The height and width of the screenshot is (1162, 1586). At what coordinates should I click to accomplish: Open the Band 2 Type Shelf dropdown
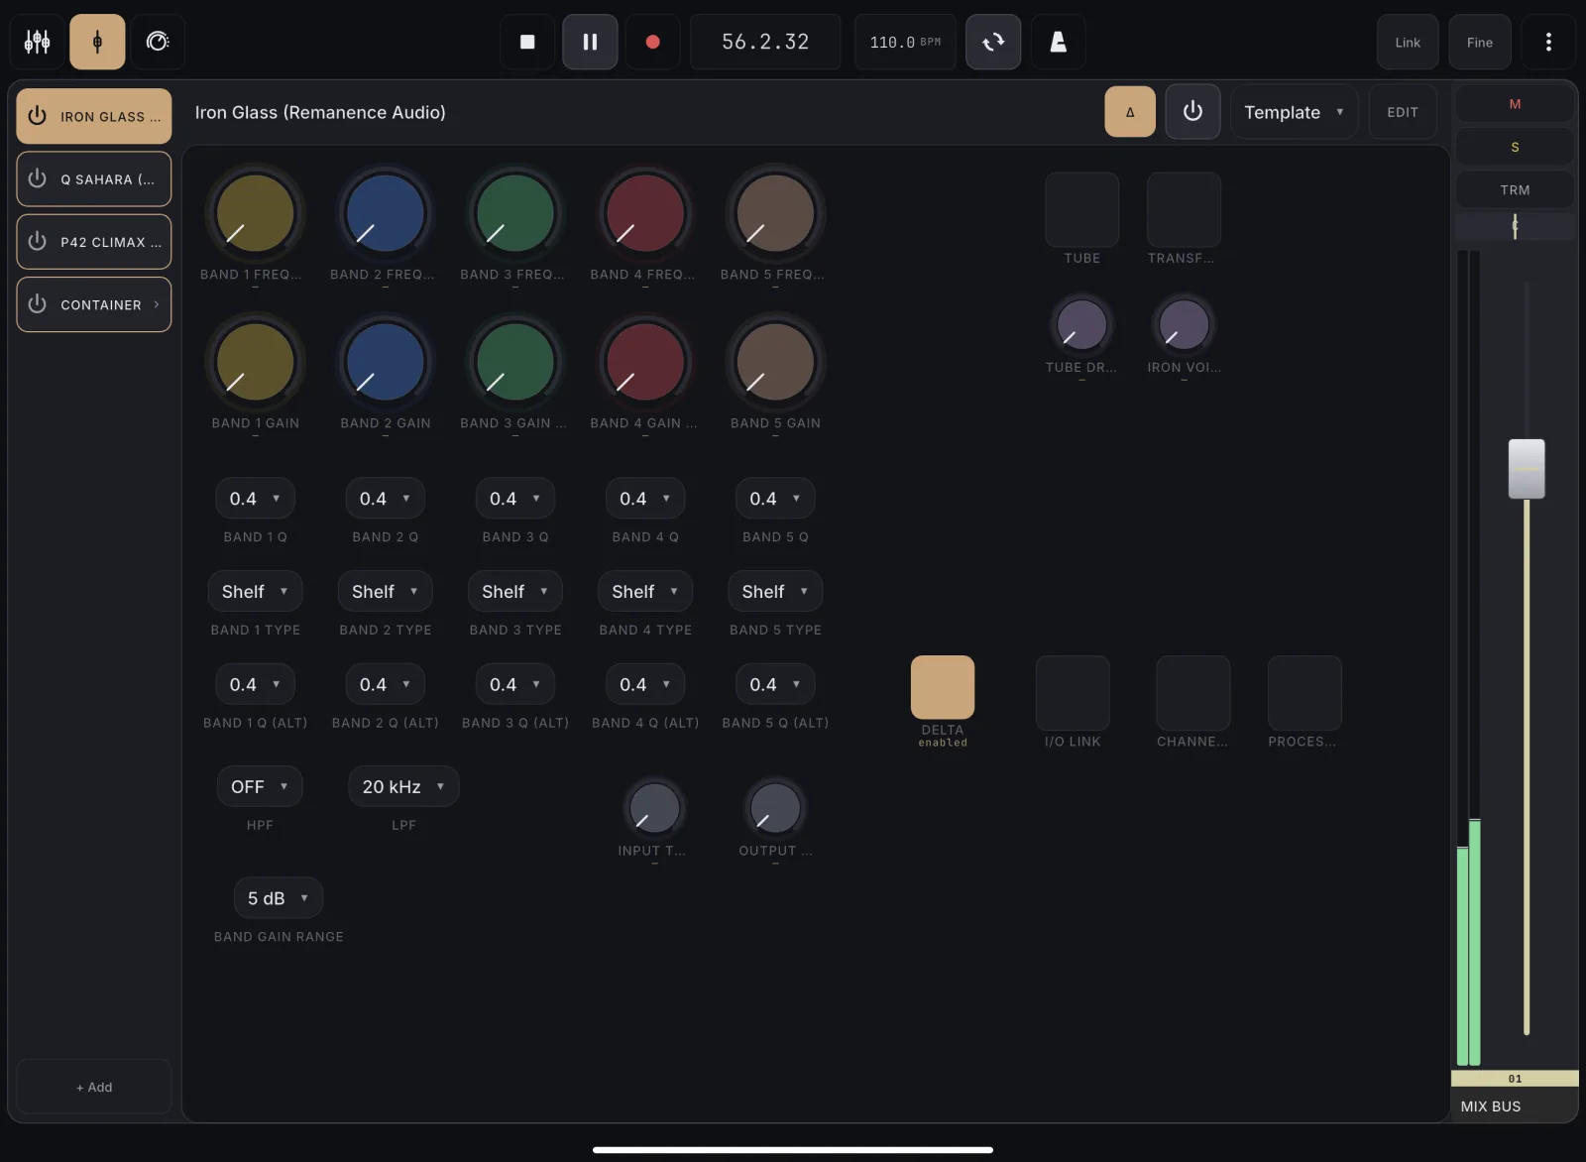(385, 592)
